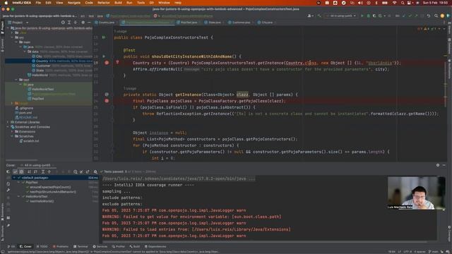Open Terminal tool window tab
The image size is (452, 254).
[x=81, y=246]
